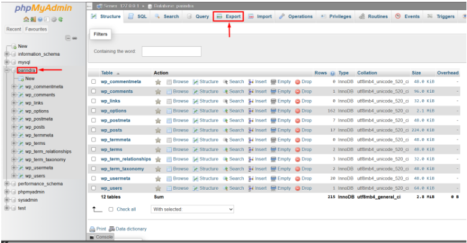Screen dimensions: 467x243
Task: Open the Export tab
Action: point(228,17)
